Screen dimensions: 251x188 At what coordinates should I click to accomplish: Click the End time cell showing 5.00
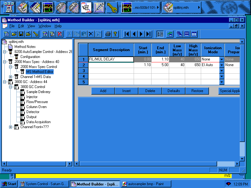click(160, 65)
